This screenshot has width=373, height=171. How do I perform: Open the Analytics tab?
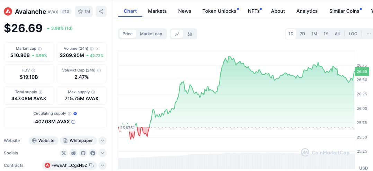307,11
